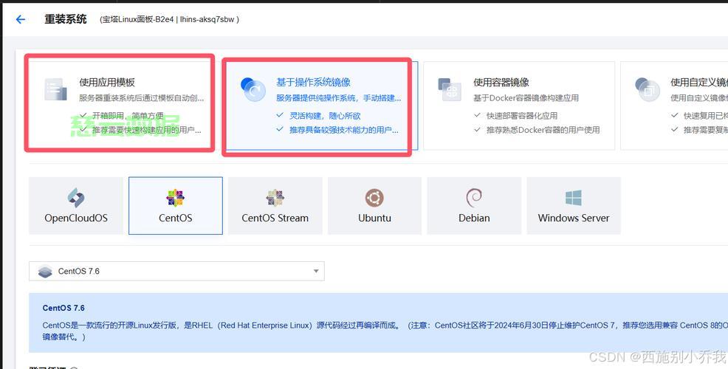The width and height of the screenshot is (728, 369).
Task: Select the Debian swirl logo
Action: (x=474, y=198)
